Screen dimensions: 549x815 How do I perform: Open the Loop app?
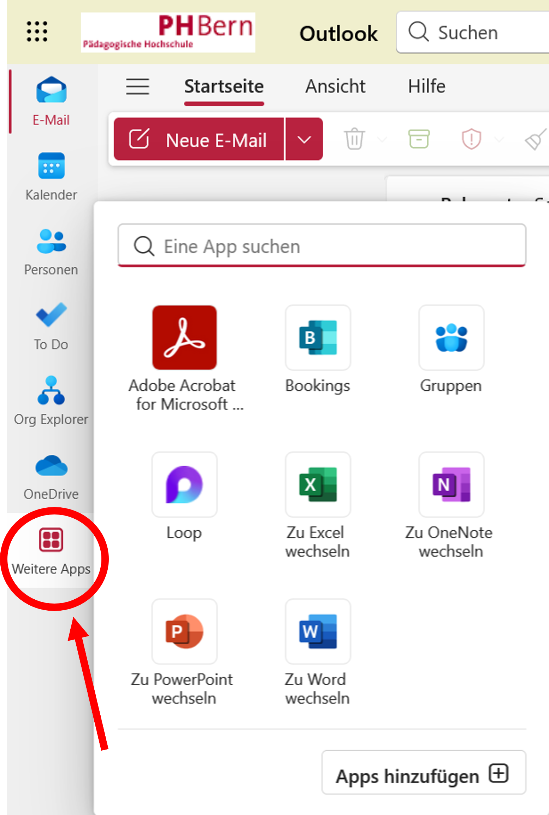coord(184,484)
